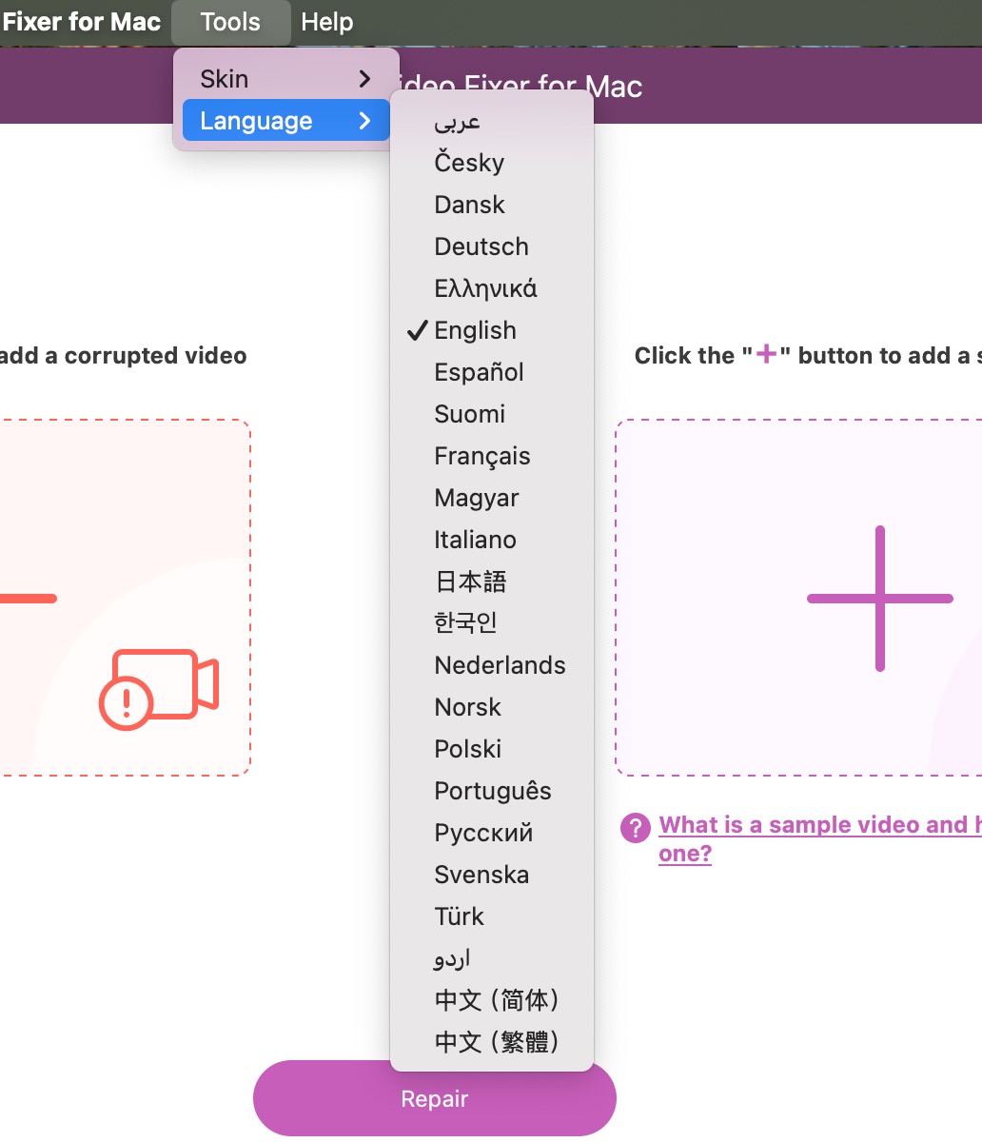Open the Help menu

[x=326, y=22]
